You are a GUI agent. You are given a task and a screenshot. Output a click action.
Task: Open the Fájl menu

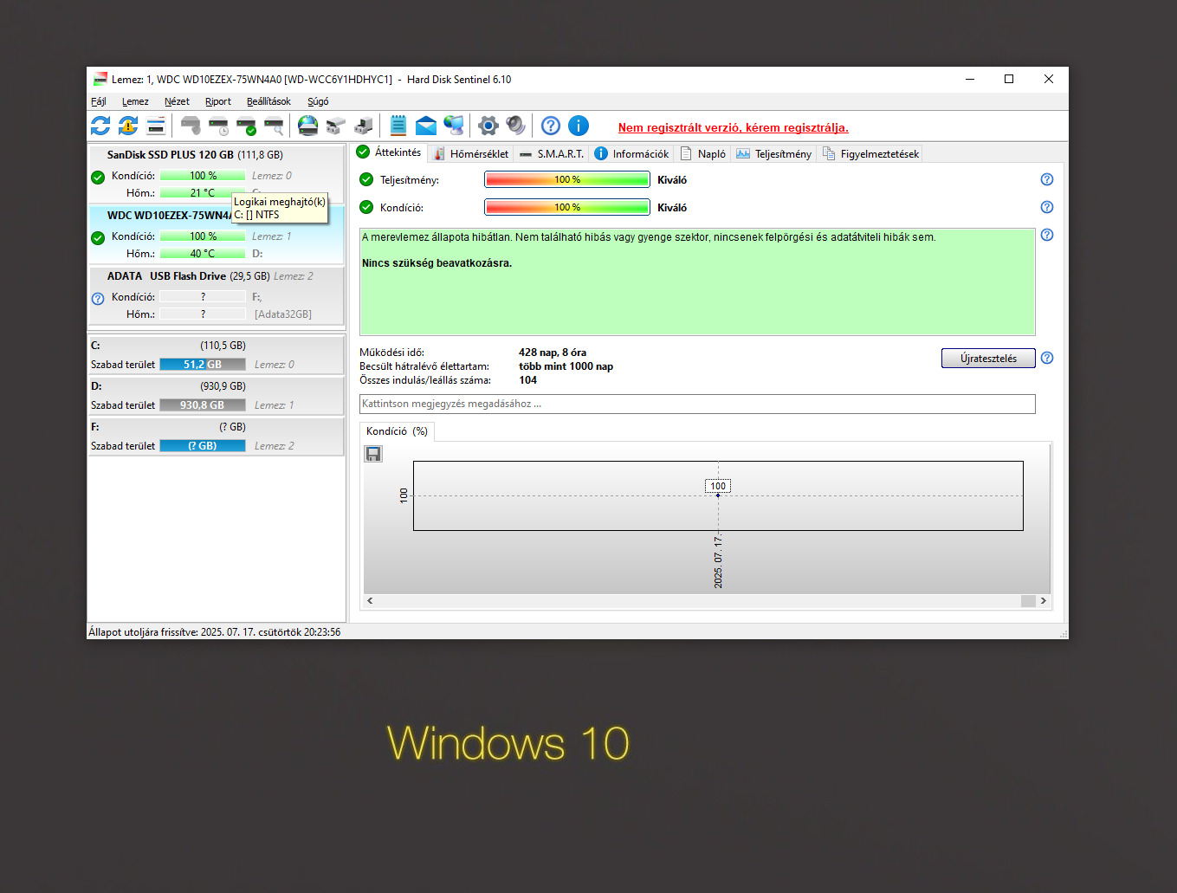tap(99, 101)
